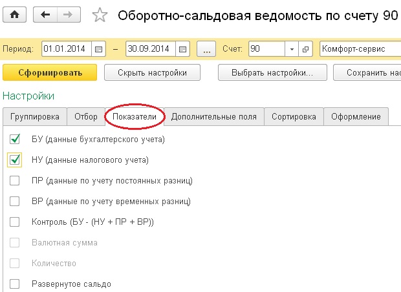Open the Дополнительные поля tab
The image size is (401, 292).
[214, 117]
